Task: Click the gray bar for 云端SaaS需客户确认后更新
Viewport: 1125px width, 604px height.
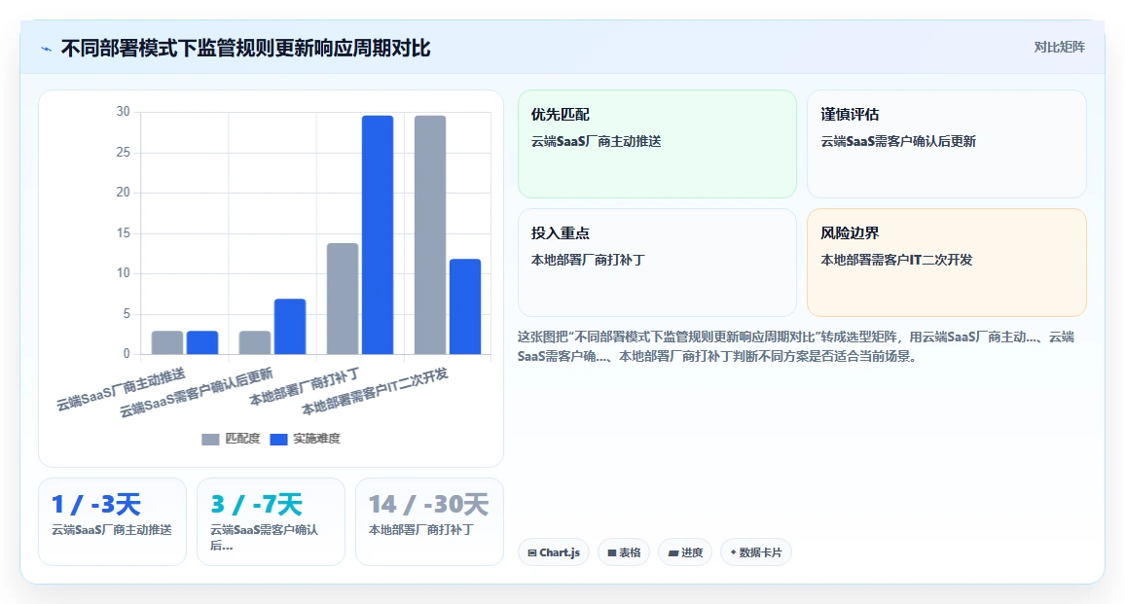Action: coord(255,342)
